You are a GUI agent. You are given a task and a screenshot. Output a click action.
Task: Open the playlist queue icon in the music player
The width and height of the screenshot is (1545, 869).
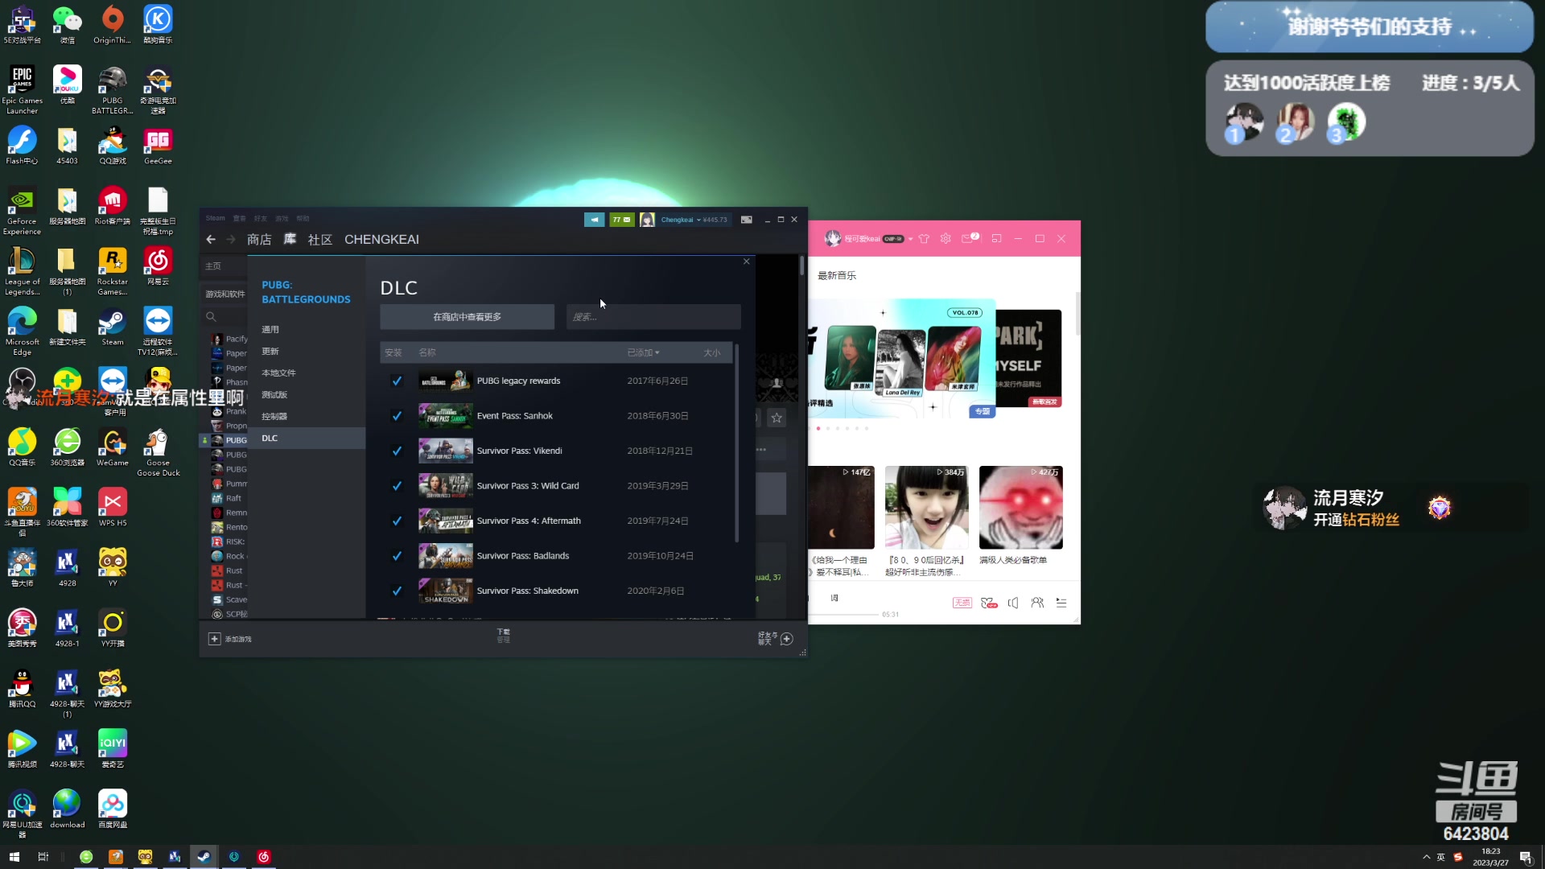coord(1061,603)
